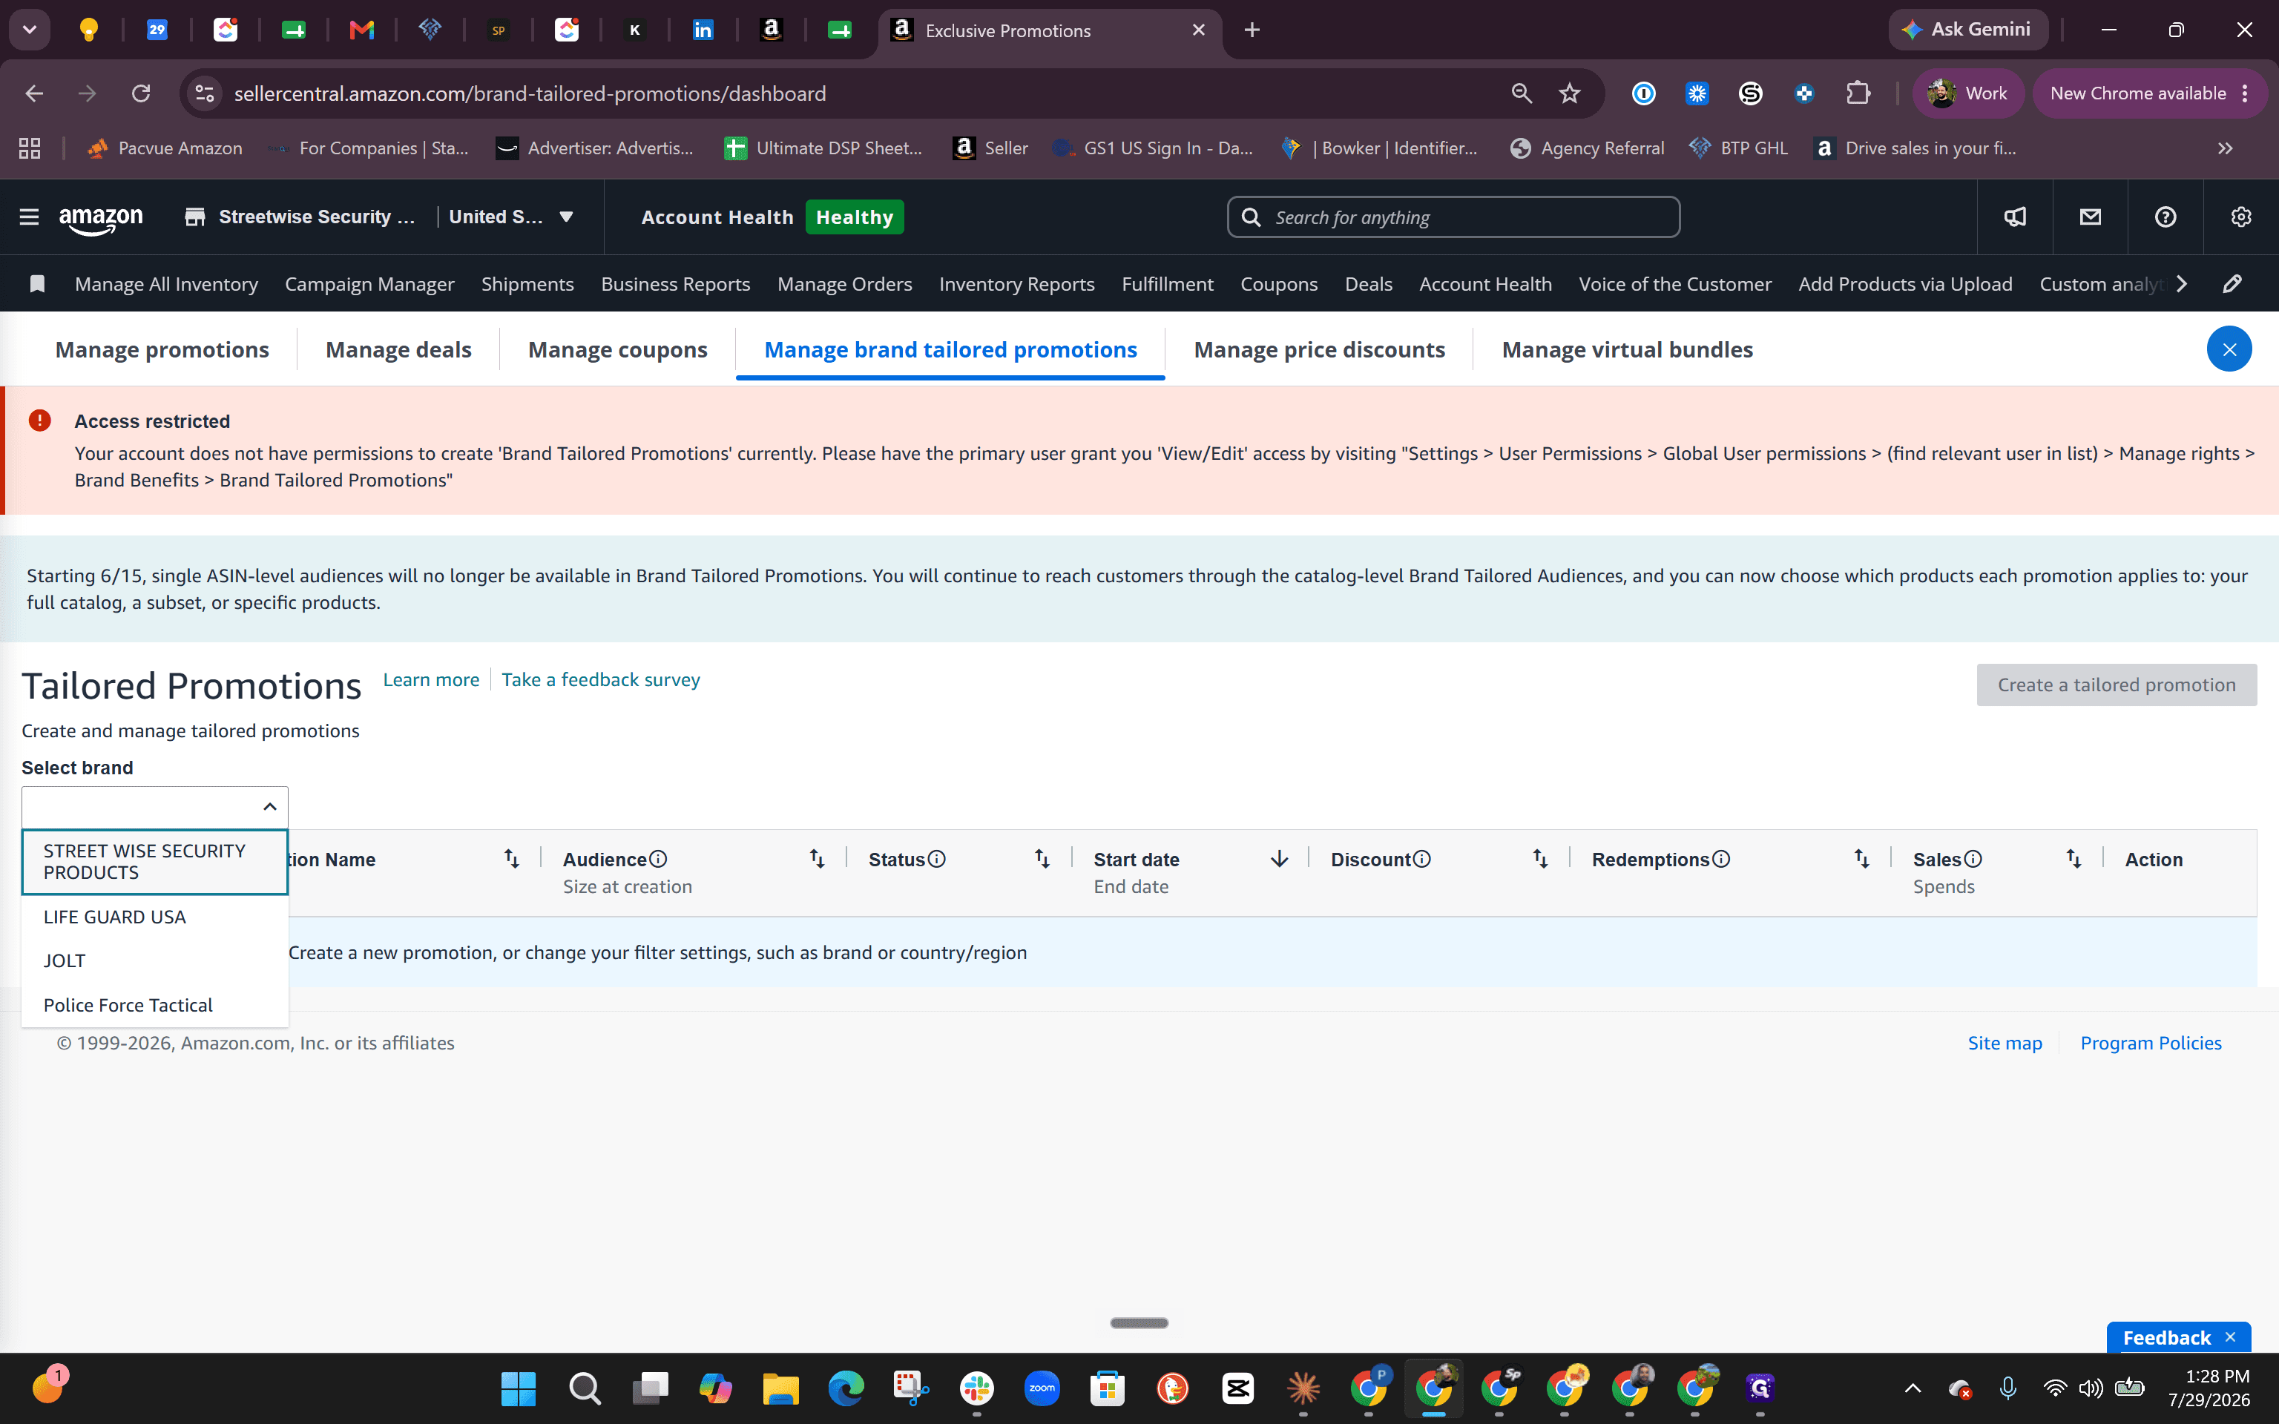This screenshot has width=2279, height=1424.
Task: Choose Police Force Tactical brand
Action: coord(154,1005)
